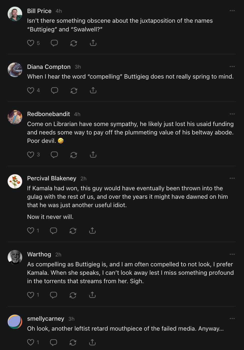Open more options for Bill Price's comment
Viewport: 244px width, 350px height.
[x=232, y=11]
